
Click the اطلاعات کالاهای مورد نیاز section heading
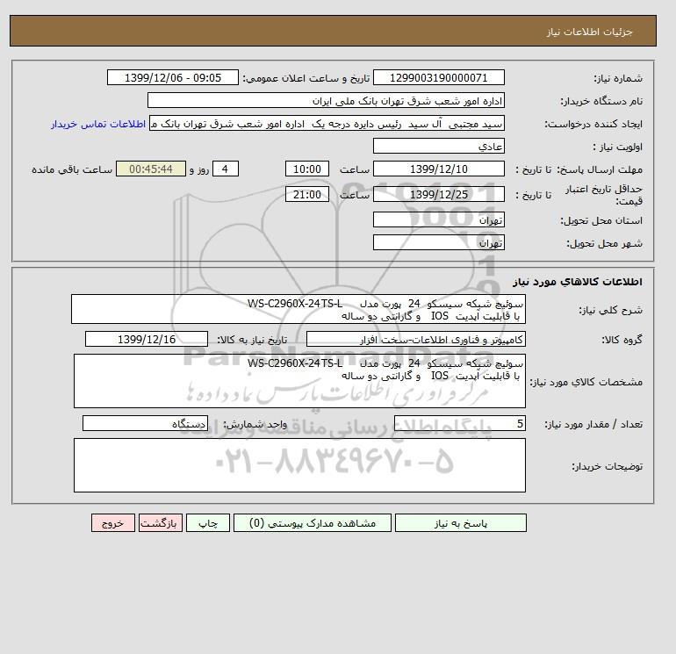pos(578,282)
